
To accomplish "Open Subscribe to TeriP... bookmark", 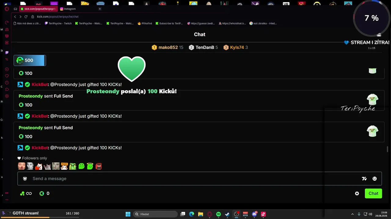I will 169,23.
